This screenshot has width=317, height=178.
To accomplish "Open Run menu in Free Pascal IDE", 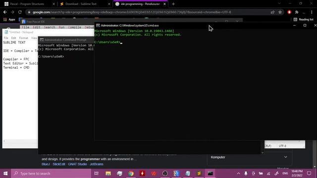I will click(61, 27).
